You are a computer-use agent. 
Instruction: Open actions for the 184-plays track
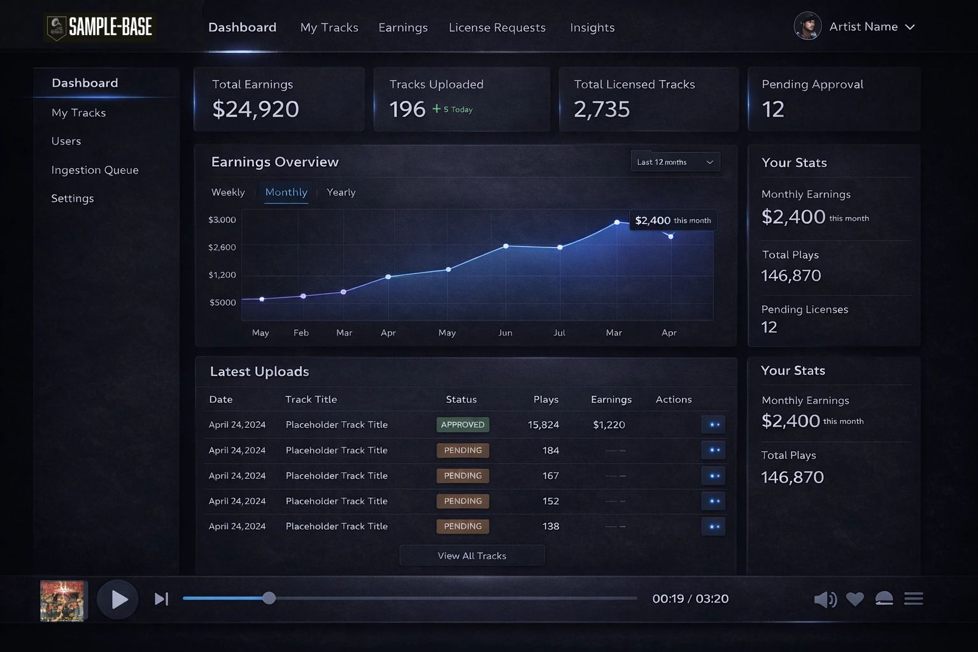point(713,450)
